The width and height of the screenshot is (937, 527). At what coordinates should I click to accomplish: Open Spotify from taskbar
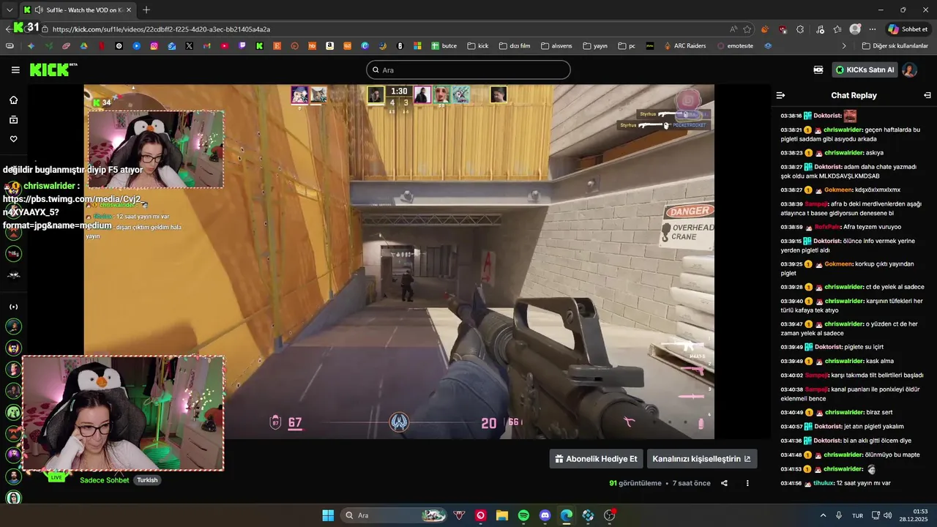click(523, 515)
